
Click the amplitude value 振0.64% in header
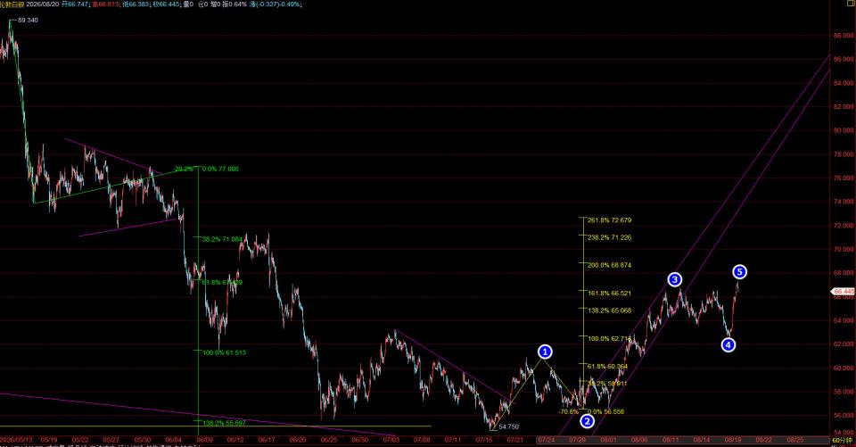[x=235, y=4]
